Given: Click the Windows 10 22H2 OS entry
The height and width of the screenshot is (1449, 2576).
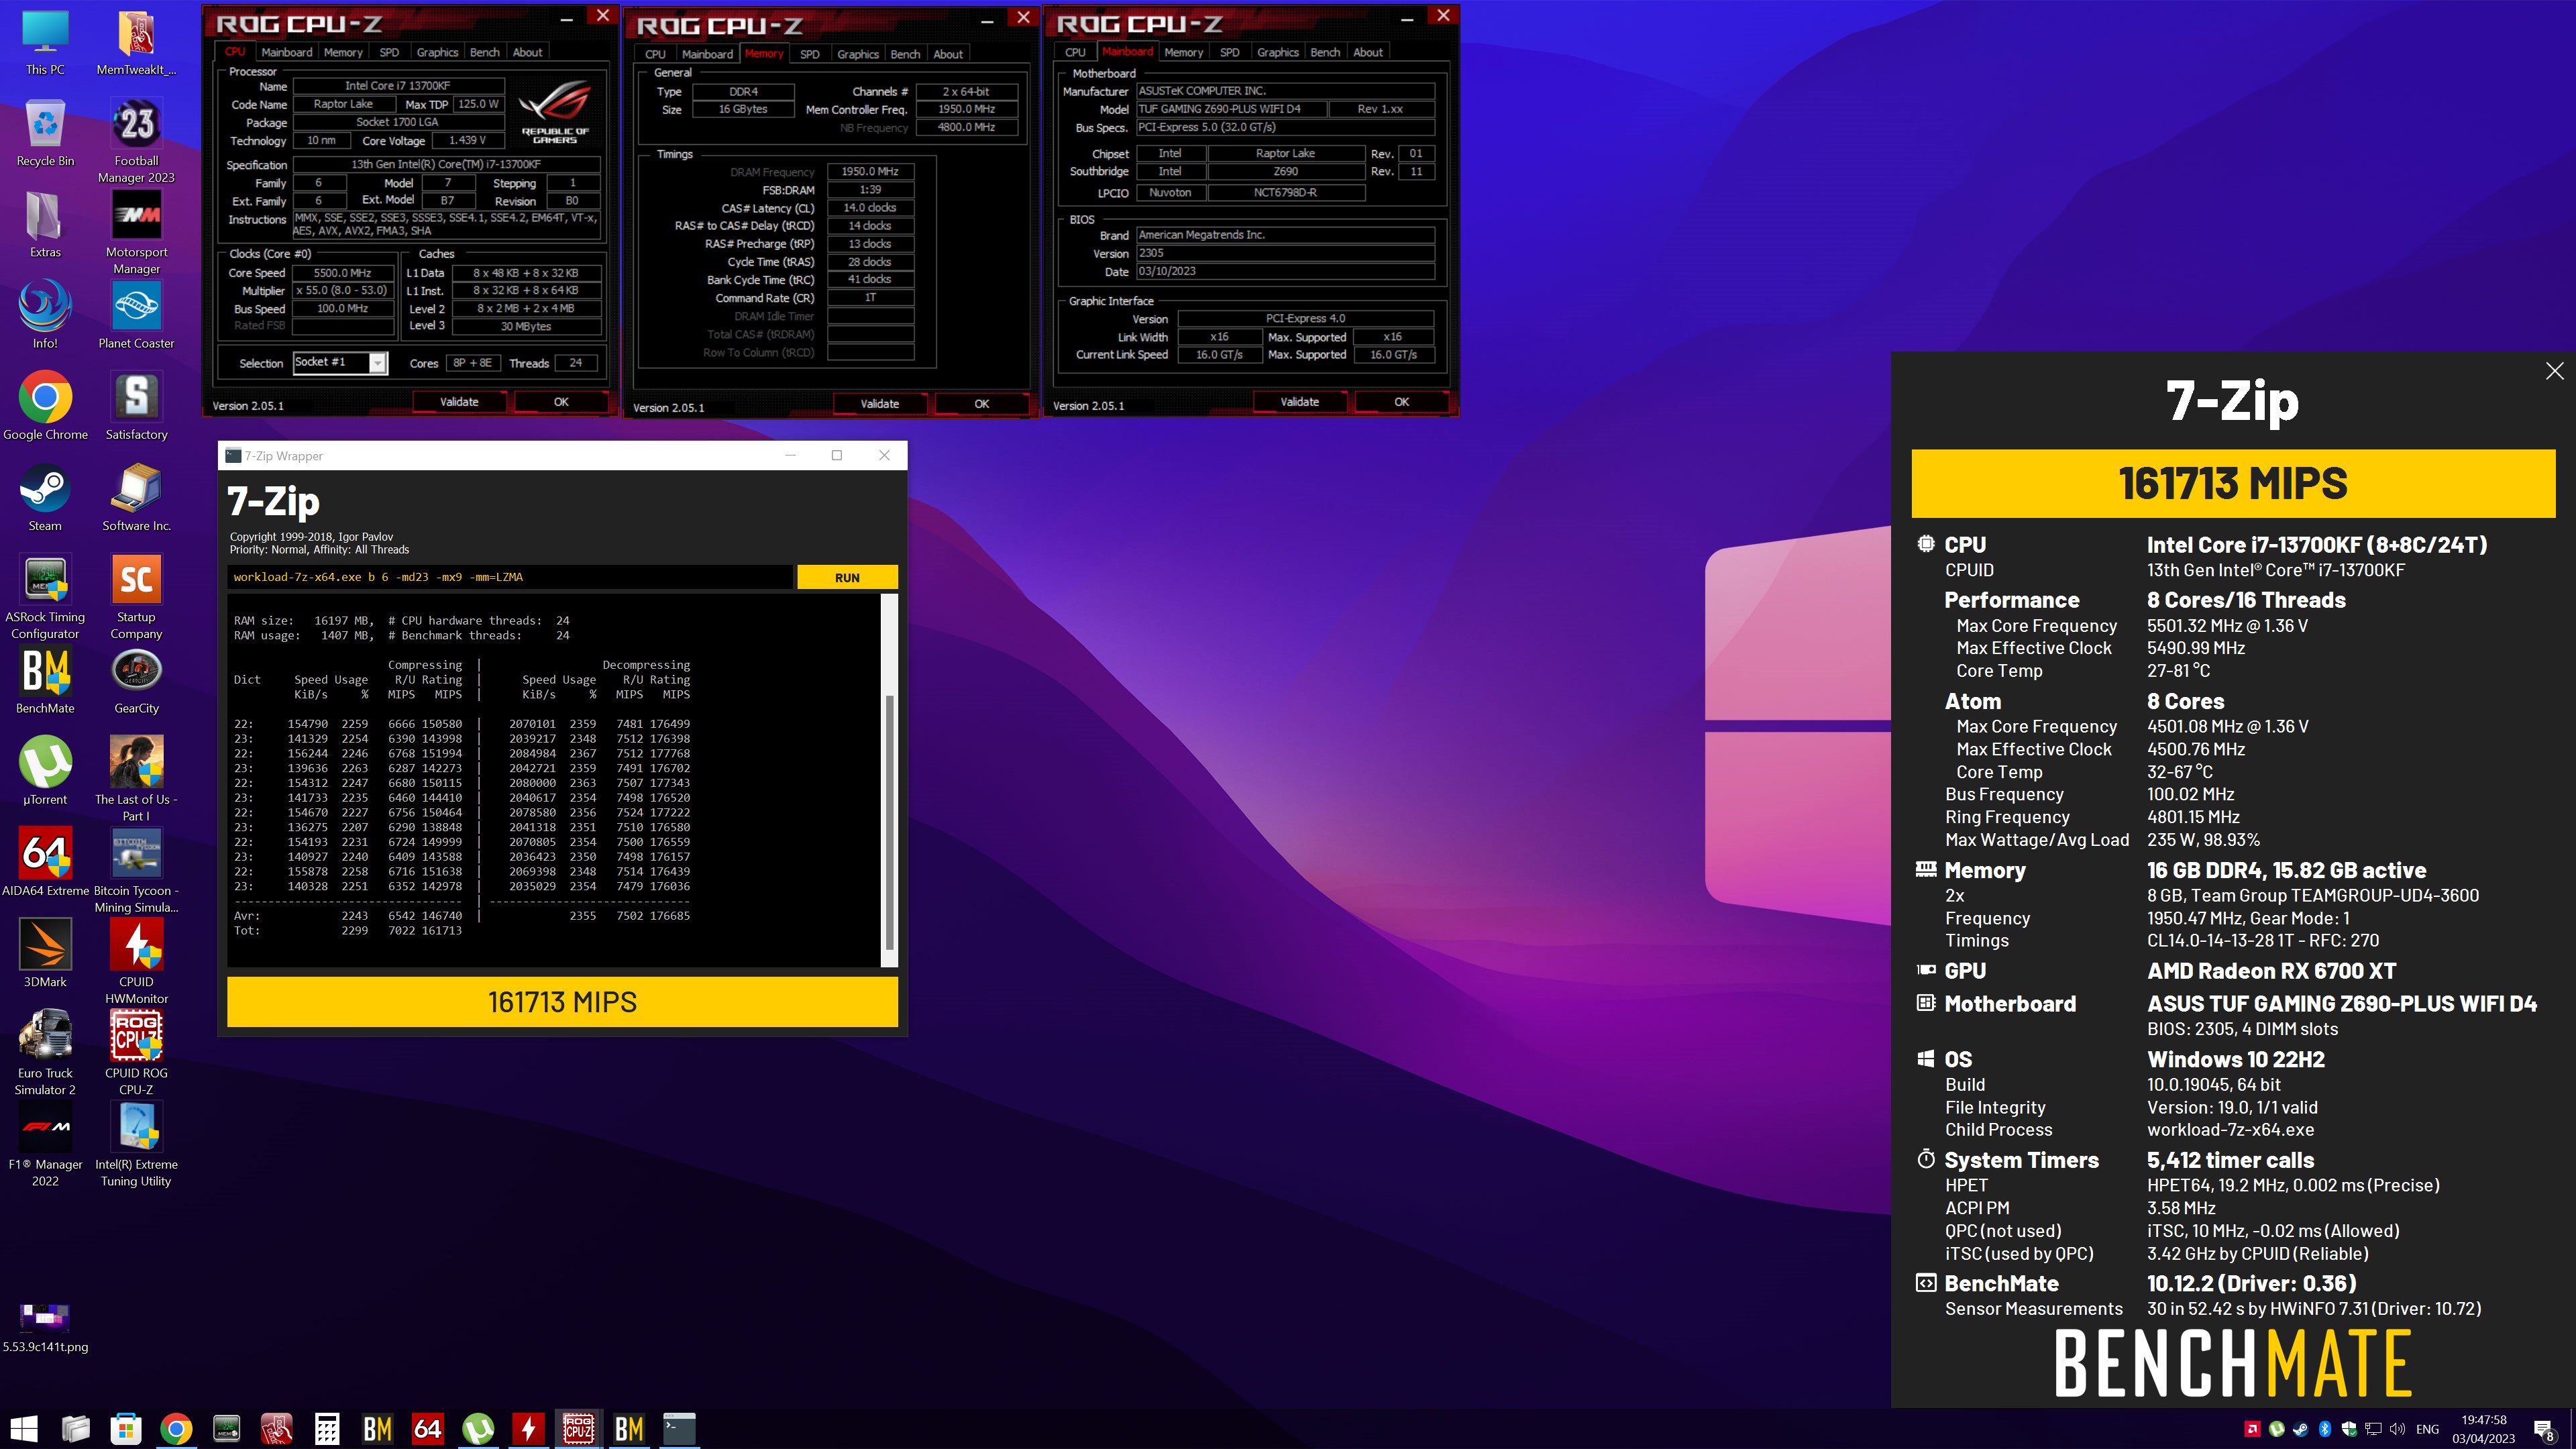Looking at the screenshot, I should tap(2236, 1059).
